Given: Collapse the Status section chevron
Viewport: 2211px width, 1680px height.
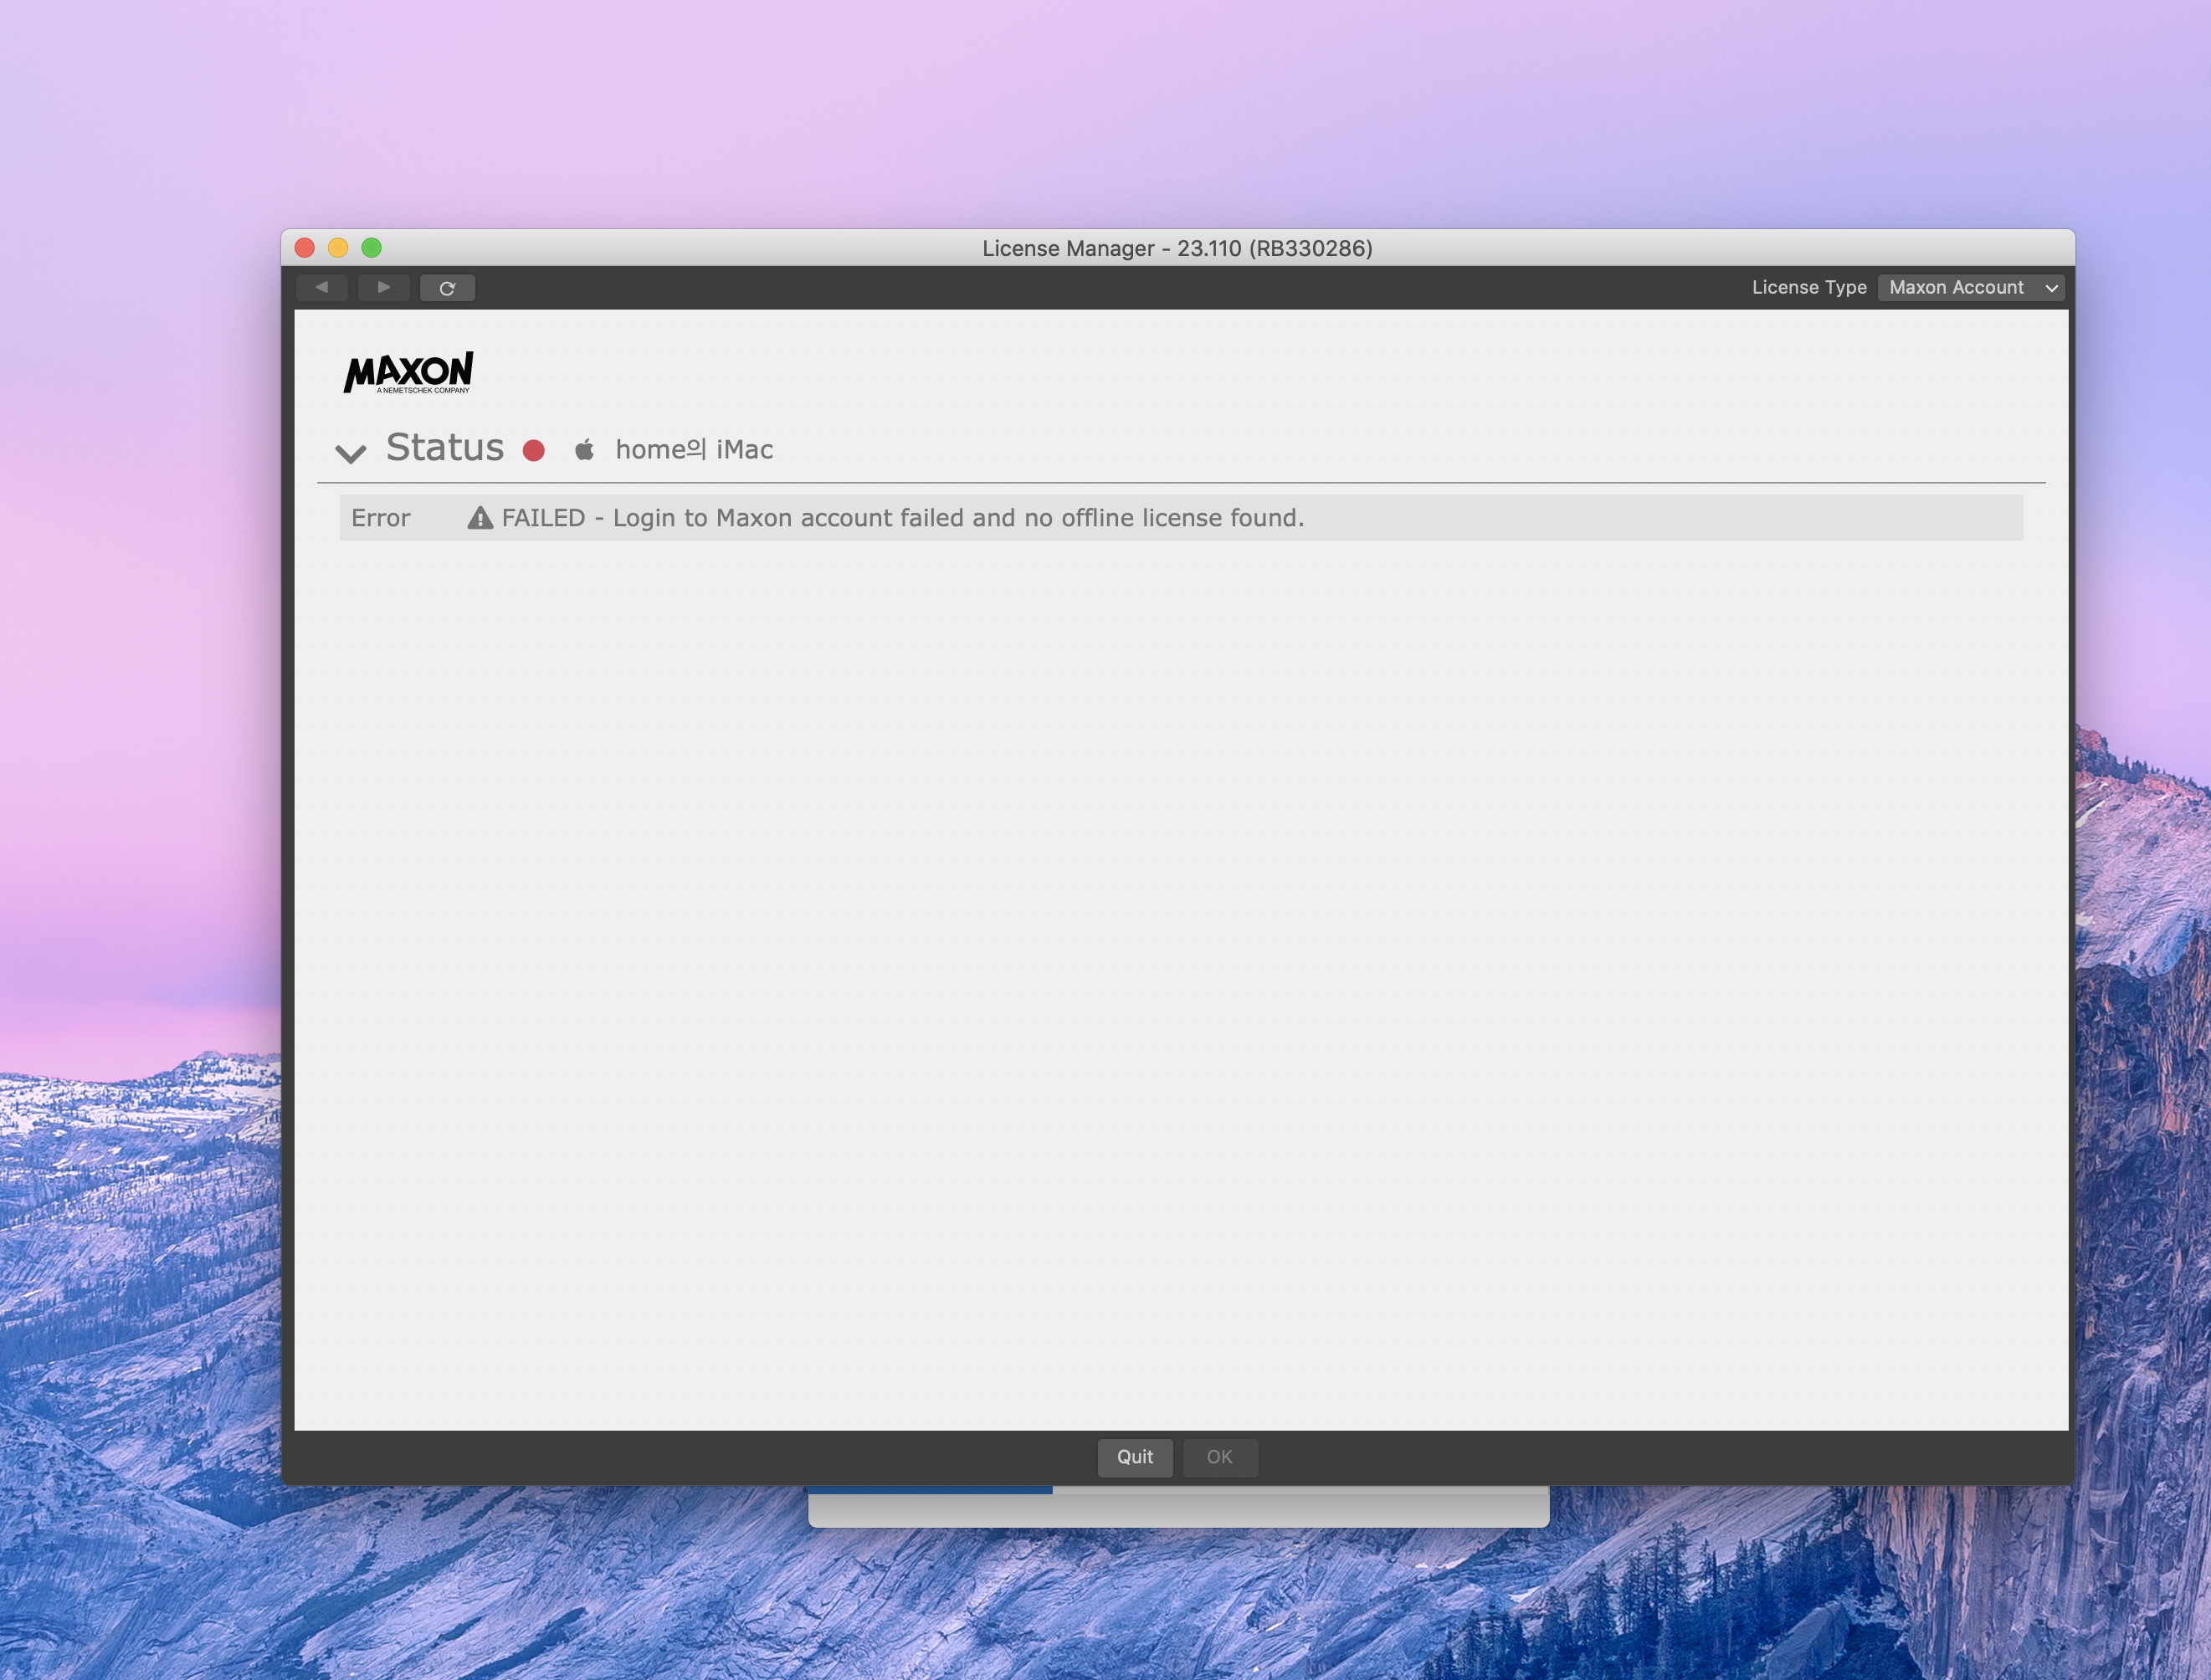Looking at the screenshot, I should point(350,454).
